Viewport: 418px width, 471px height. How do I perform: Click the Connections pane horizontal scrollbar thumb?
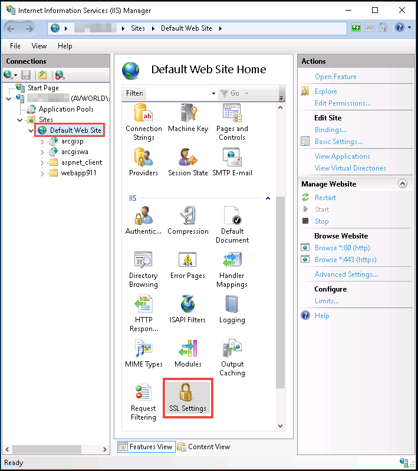pyautogui.click(x=47, y=449)
